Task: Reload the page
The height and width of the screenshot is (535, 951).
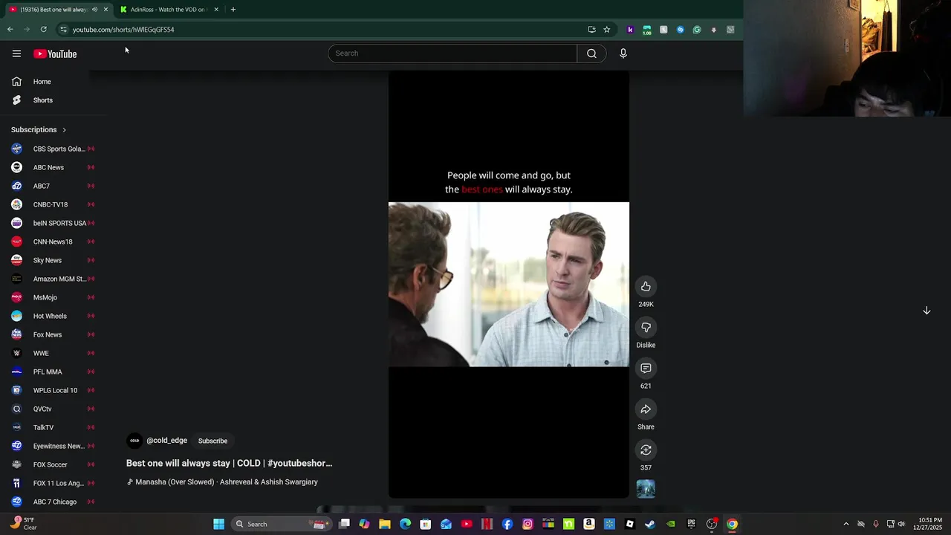Action: click(44, 30)
